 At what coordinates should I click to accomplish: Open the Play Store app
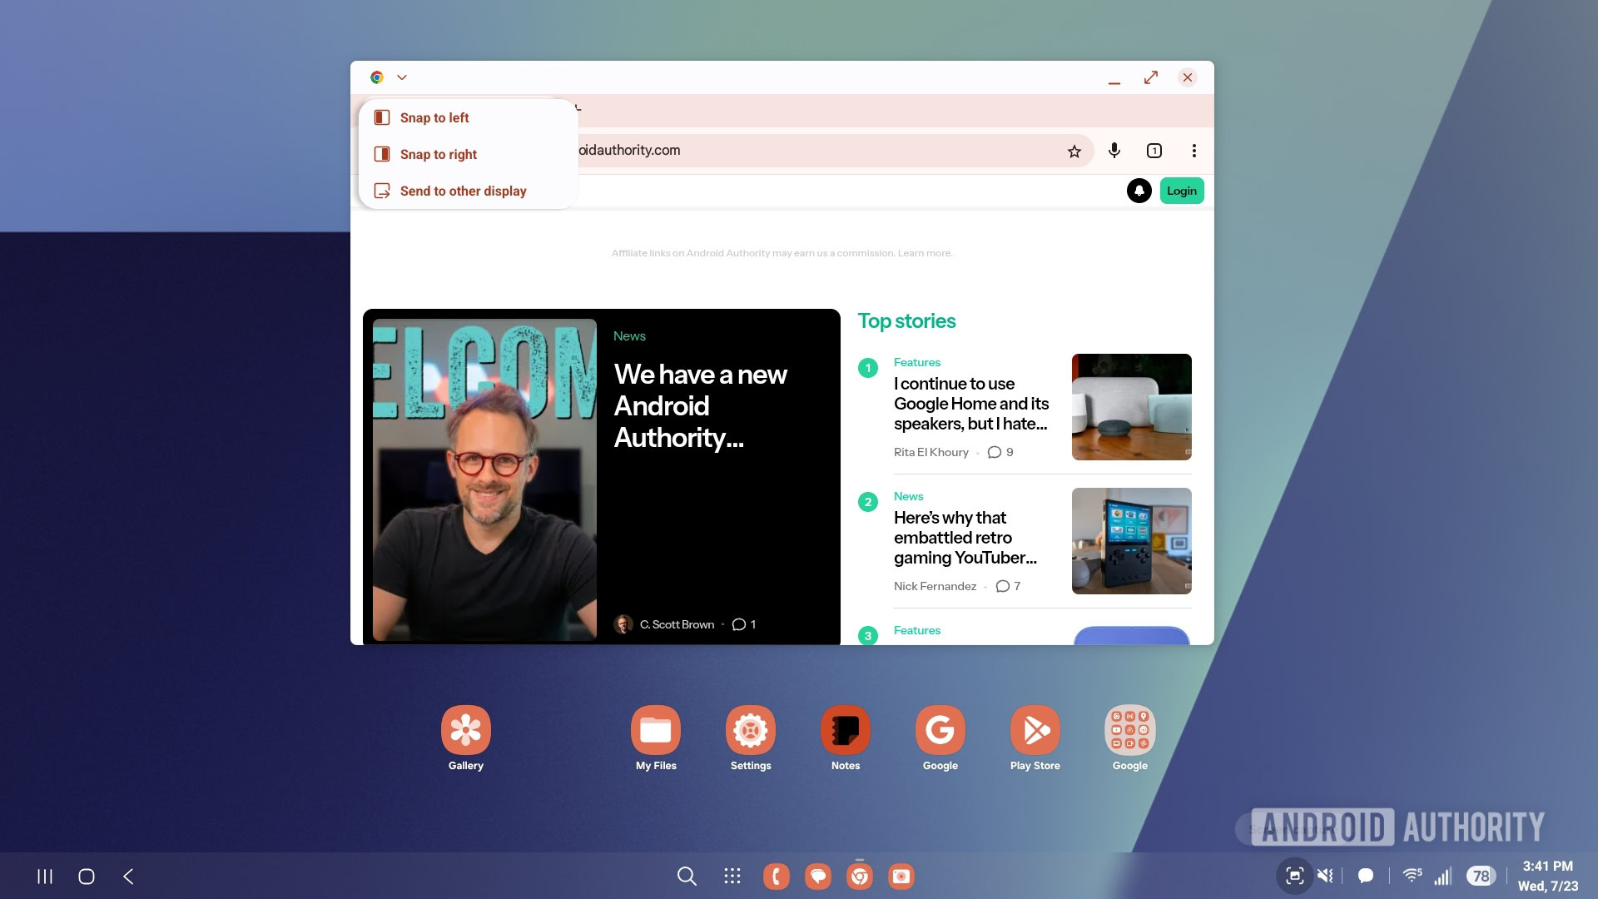[1035, 730]
